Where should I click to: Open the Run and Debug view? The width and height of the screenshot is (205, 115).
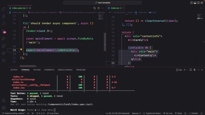pos(4,38)
